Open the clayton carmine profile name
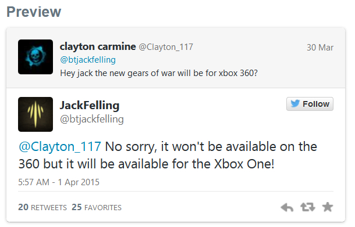The width and height of the screenshot is (355, 227). [98, 47]
